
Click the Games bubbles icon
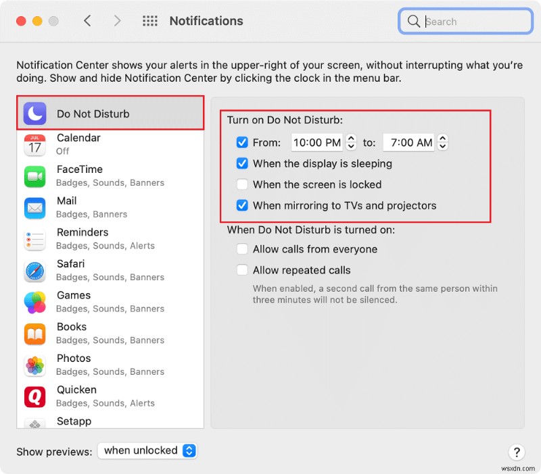tap(35, 302)
